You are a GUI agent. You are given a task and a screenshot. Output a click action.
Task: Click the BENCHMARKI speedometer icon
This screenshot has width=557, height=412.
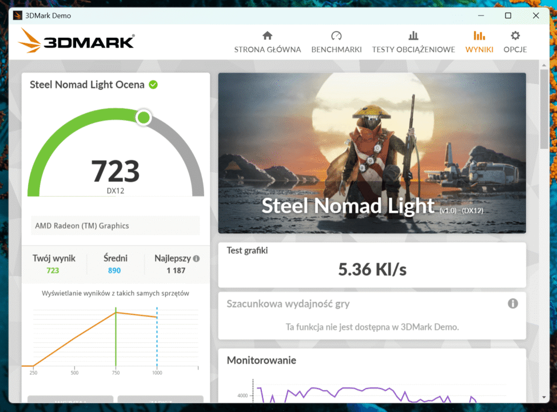coord(336,35)
